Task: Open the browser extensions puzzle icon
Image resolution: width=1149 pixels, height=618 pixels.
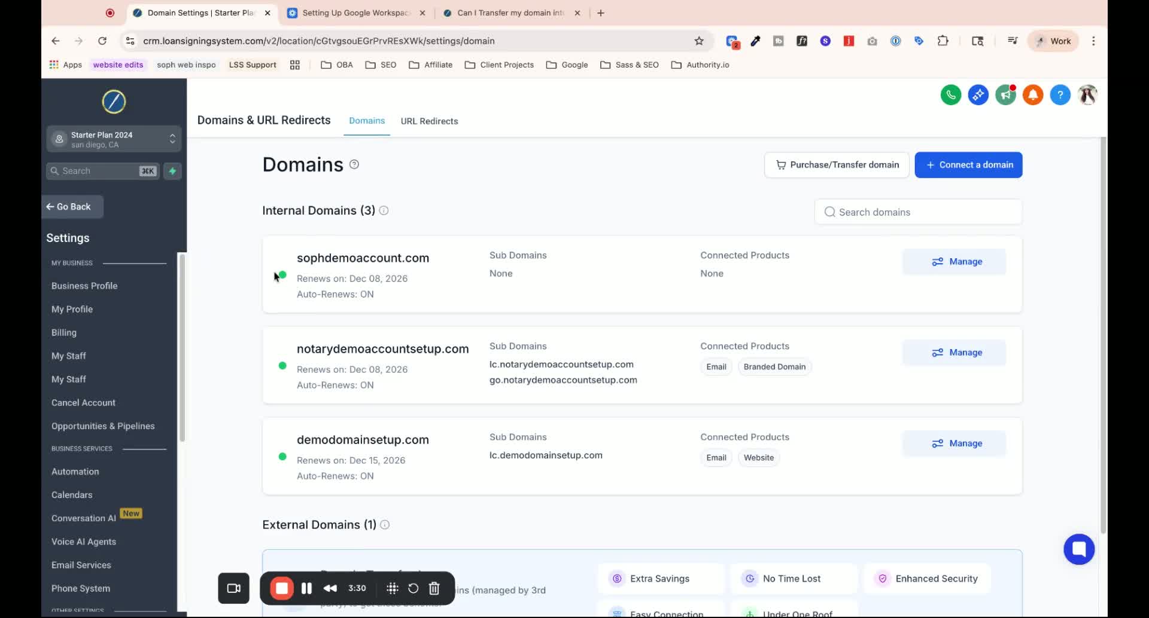Action: 943,41
